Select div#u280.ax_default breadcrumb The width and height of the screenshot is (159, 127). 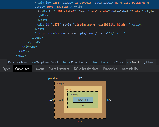tap(141, 62)
